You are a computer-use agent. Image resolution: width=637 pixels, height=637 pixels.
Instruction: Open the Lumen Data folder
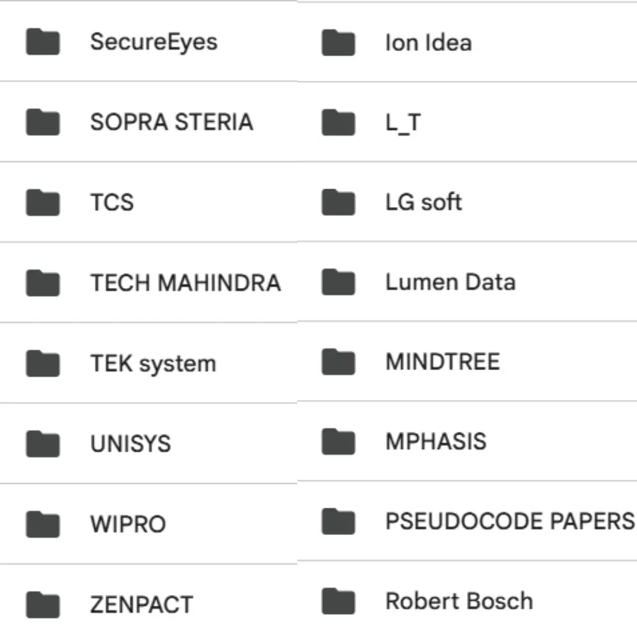coord(450,282)
